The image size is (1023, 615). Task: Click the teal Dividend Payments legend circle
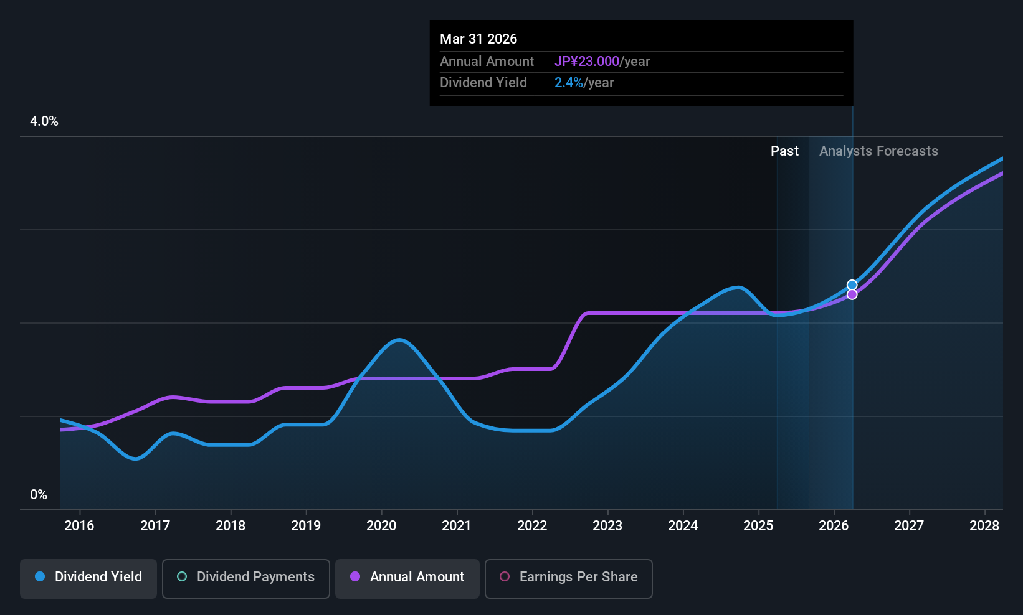[x=182, y=576]
